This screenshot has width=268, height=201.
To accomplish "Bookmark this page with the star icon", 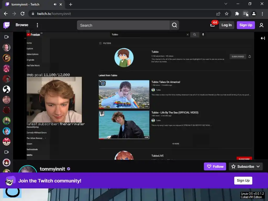I will point(226,14).
